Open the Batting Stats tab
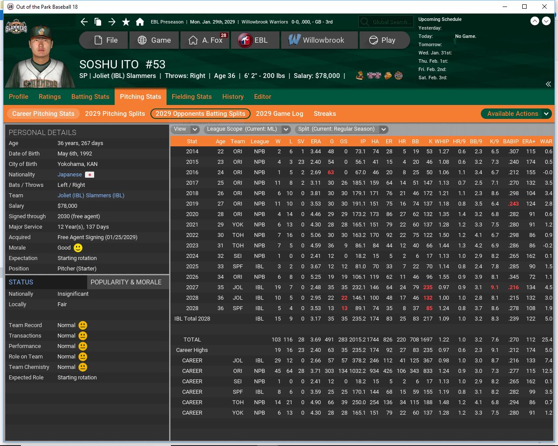The image size is (558, 446). pos(90,97)
